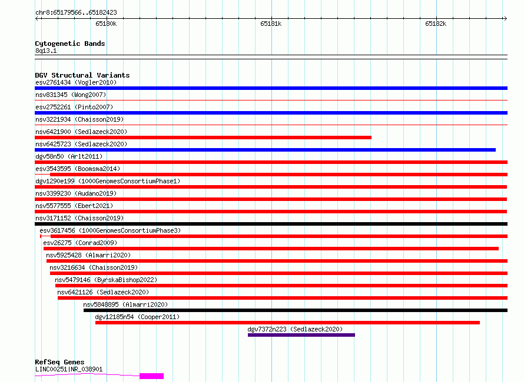This screenshot has width=524, height=382.
Task: Select the purple bar under dgv7372n223
Action: (x=301, y=335)
